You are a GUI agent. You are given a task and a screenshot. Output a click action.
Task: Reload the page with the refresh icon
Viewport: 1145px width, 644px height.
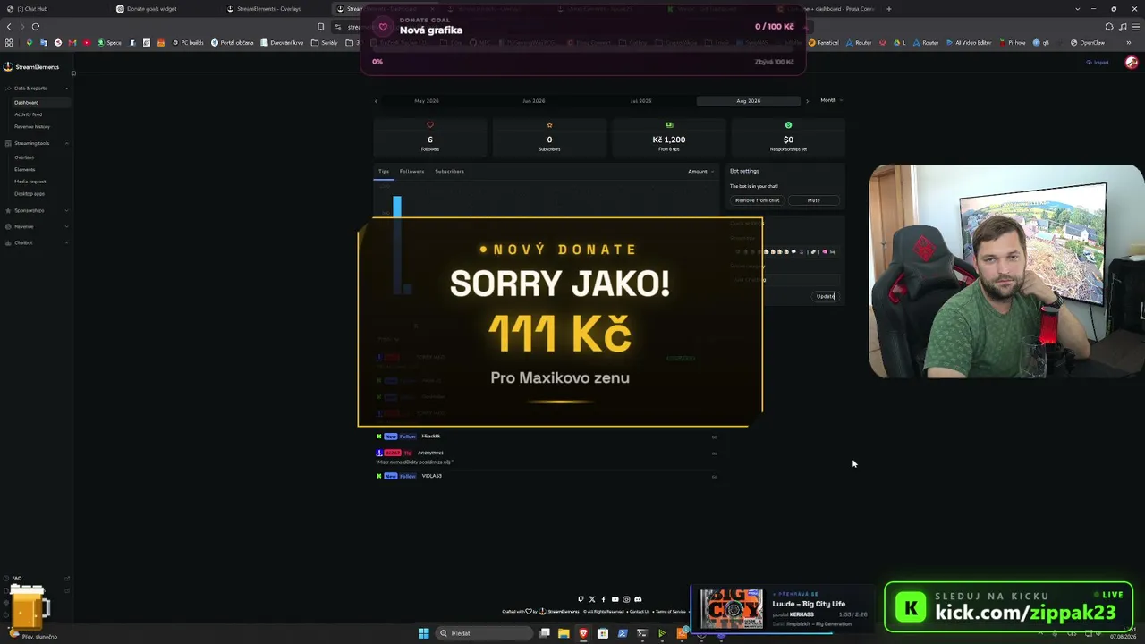coord(36,27)
